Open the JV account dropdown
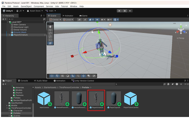 click(x=20, y=11)
